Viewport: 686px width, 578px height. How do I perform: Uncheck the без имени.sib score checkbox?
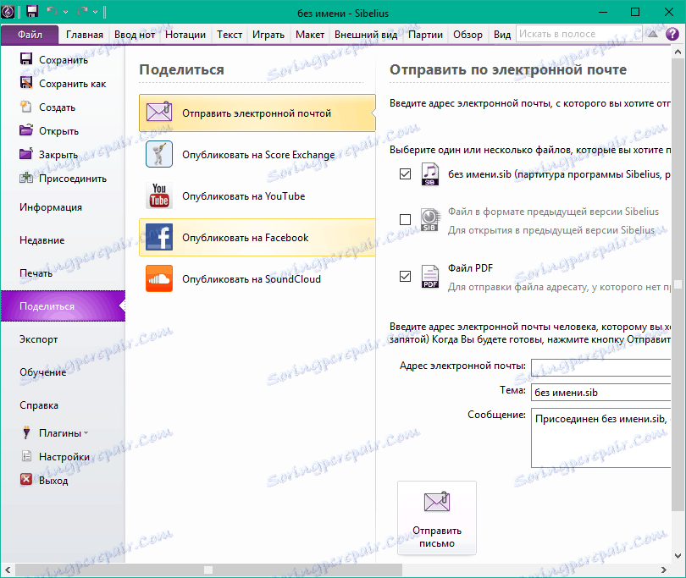point(405,174)
